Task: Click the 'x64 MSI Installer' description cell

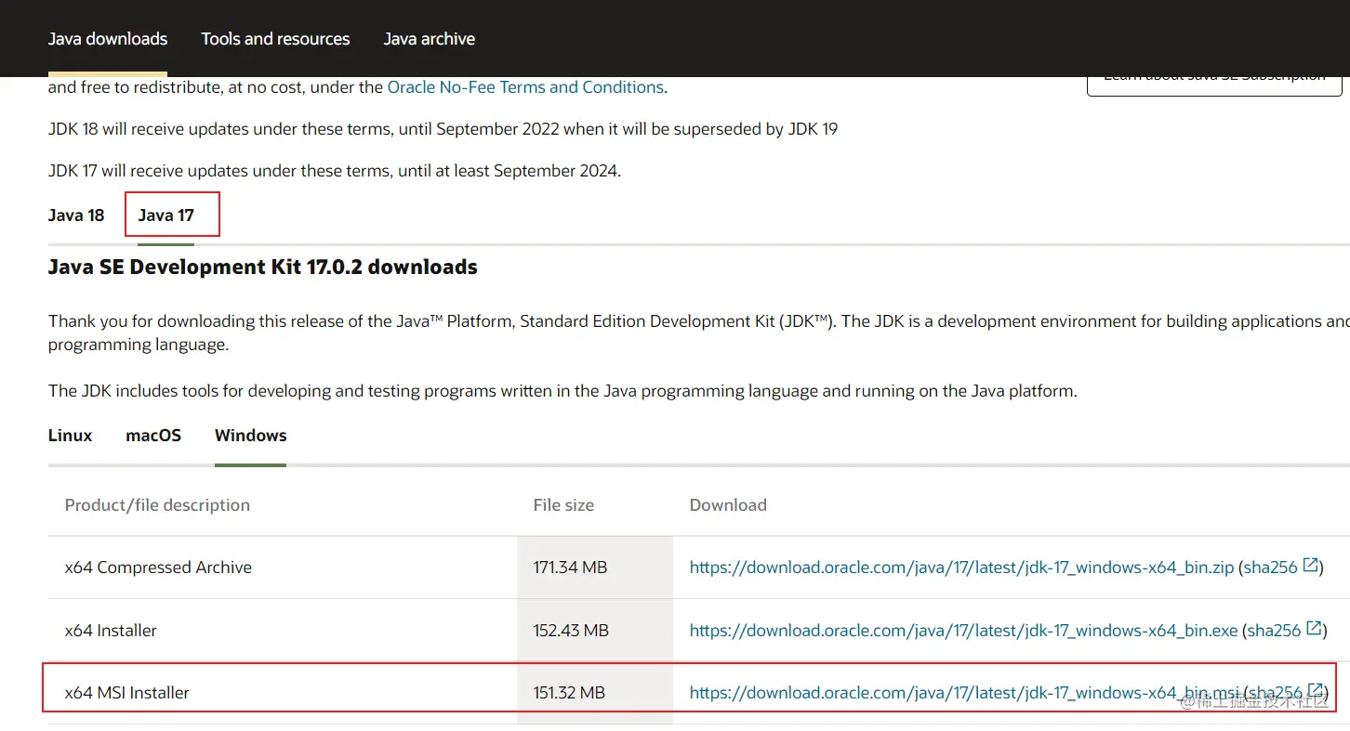Action: click(x=283, y=693)
